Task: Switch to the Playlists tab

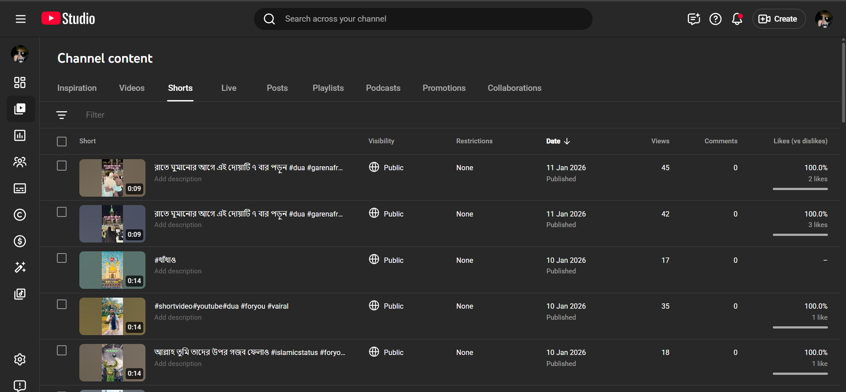Action: 328,88
